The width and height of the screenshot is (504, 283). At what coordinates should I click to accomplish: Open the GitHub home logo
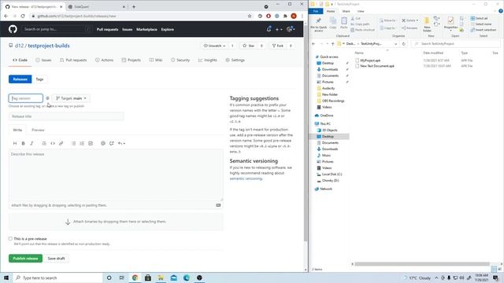(13, 29)
